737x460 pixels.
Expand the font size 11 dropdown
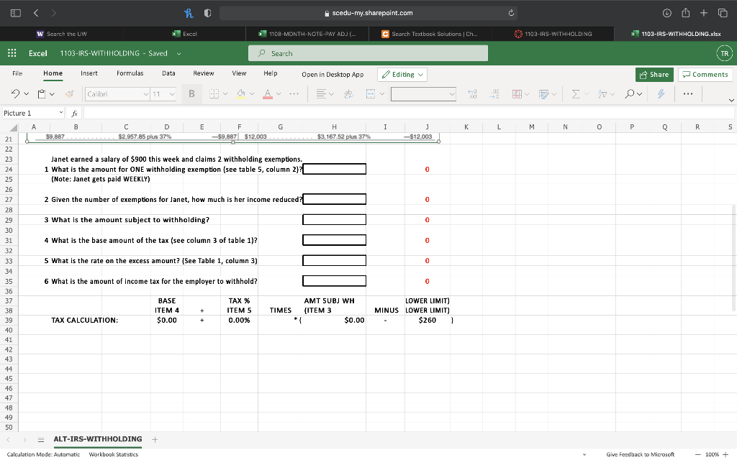[x=163, y=93]
